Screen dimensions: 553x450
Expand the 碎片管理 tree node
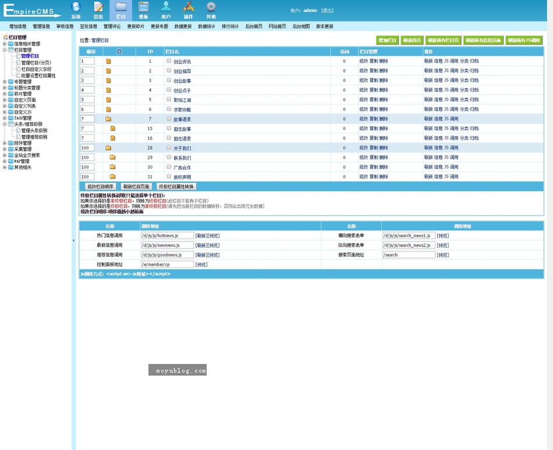pos(5,94)
